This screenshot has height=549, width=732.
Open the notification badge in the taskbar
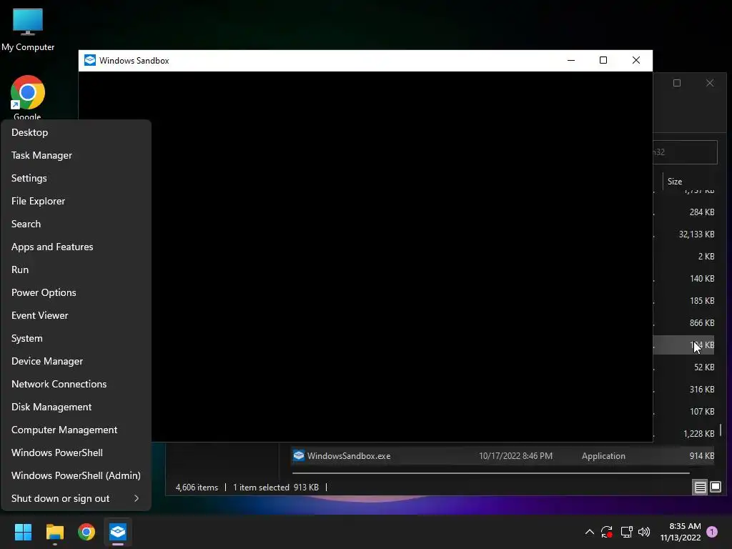712,532
